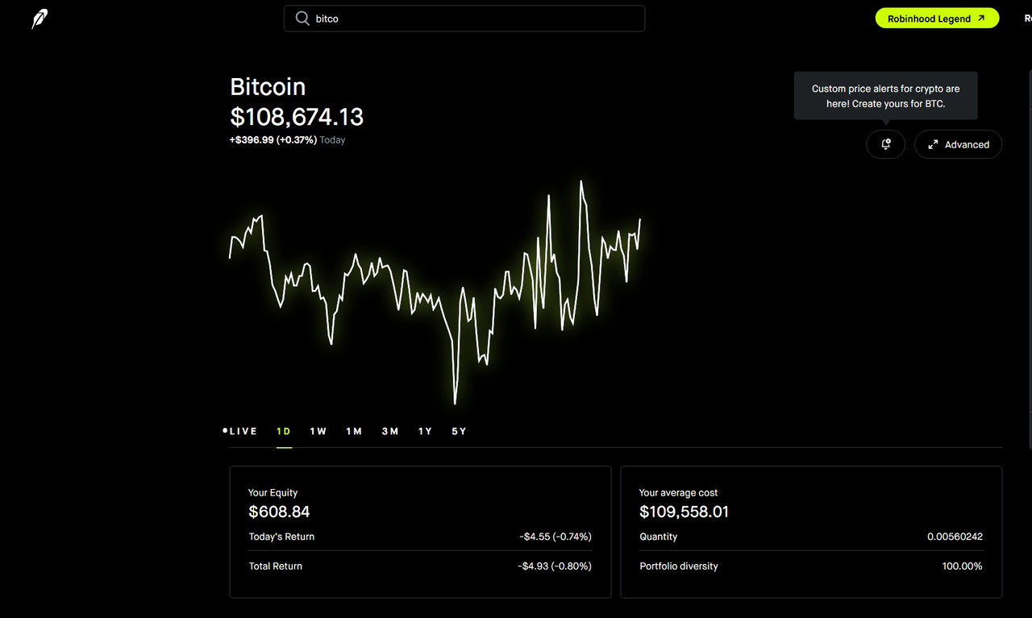Click the magnifying glass in the search bar
The height and width of the screenshot is (618, 1032).
300,18
